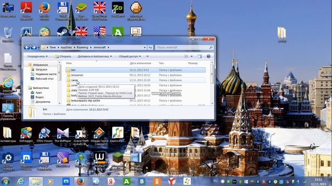Image resolution: width=332 pixels, height=186 pixels.
Task: Go forward in Explorer window
Action: [33, 48]
